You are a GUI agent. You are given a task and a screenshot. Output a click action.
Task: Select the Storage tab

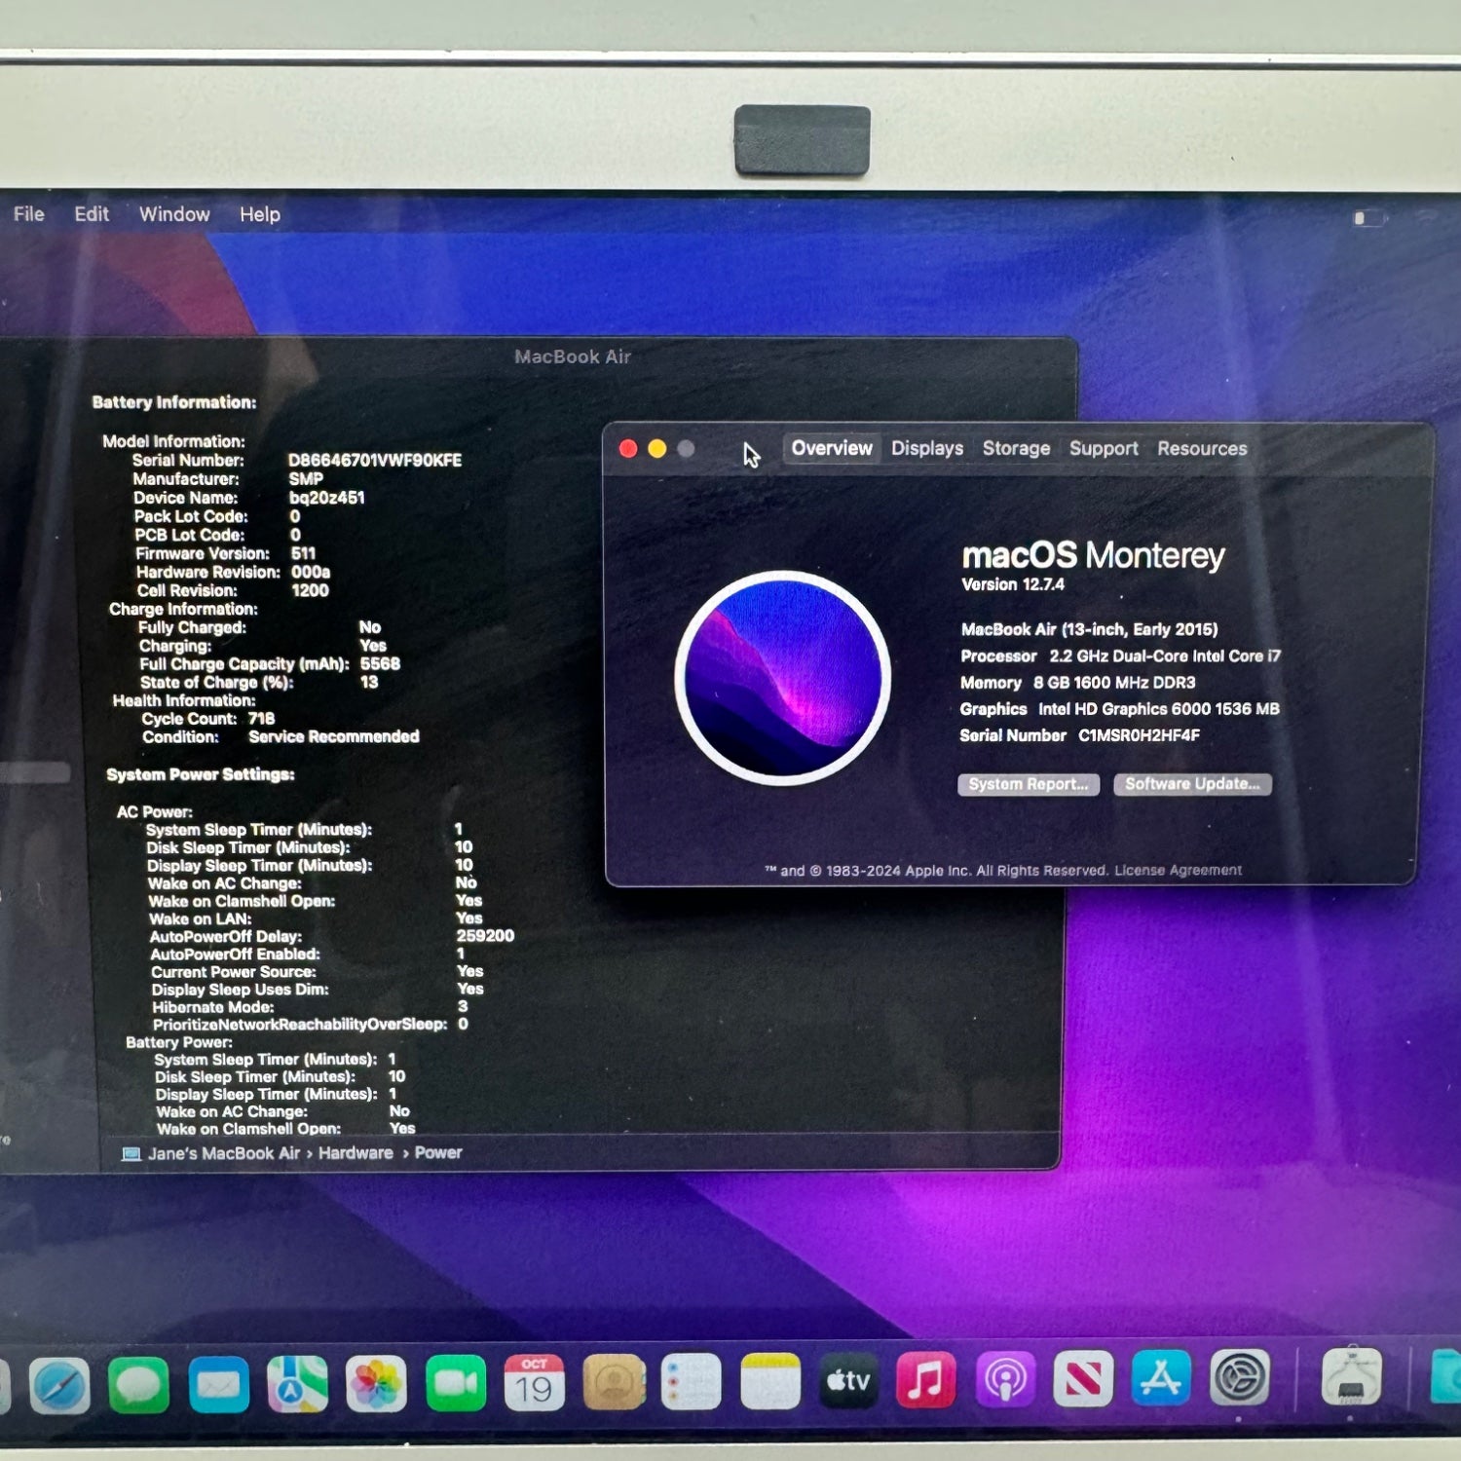point(1016,449)
